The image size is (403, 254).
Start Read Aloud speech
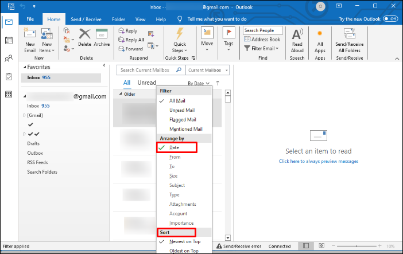pos(297,40)
